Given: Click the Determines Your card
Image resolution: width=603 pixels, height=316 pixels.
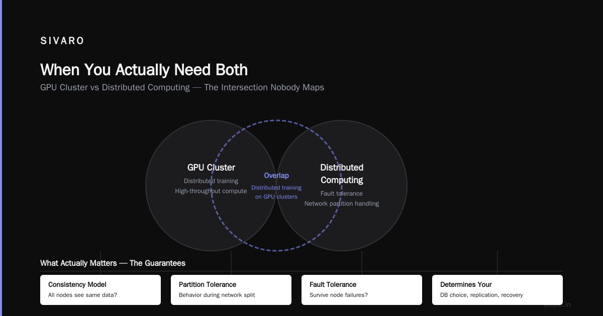Looking at the screenshot, I should pos(497,290).
